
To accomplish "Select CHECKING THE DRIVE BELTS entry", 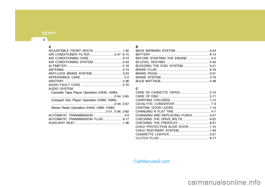I will tap(176, 119).
